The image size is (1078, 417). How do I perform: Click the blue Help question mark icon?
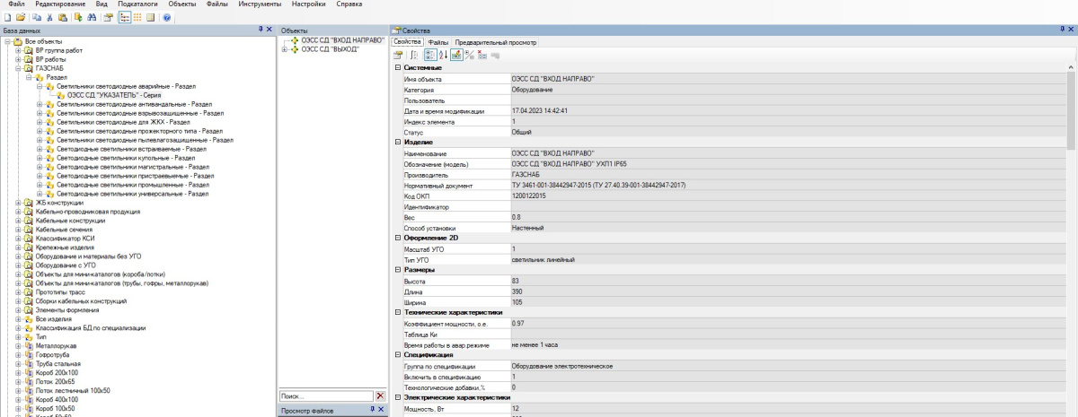pyautogui.click(x=166, y=17)
